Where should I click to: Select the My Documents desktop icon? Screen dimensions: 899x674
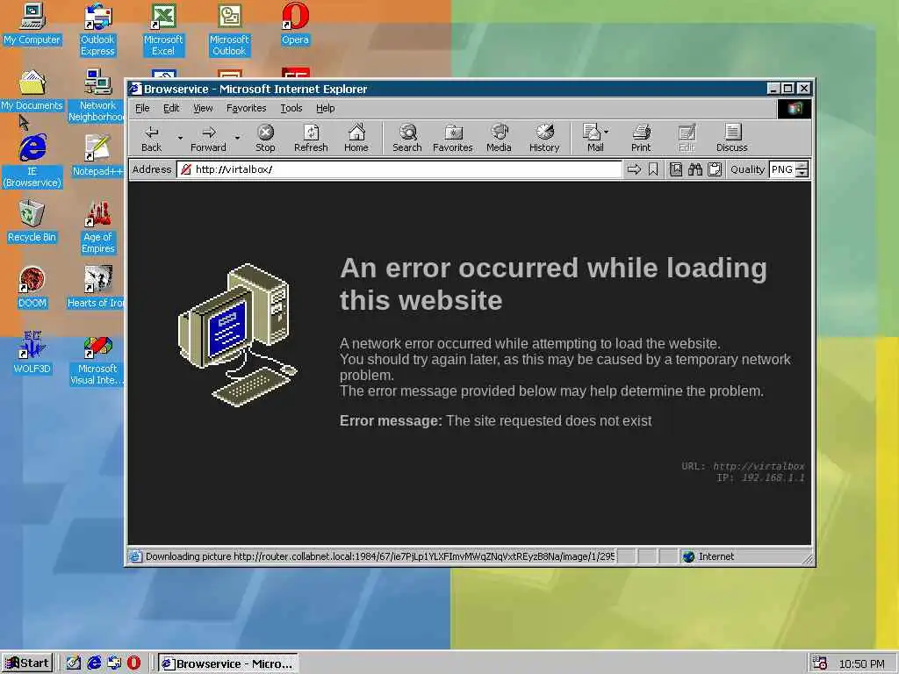point(32,90)
